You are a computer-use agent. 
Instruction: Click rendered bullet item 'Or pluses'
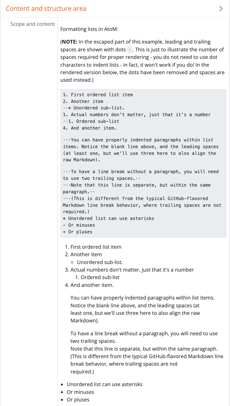click(78, 400)
